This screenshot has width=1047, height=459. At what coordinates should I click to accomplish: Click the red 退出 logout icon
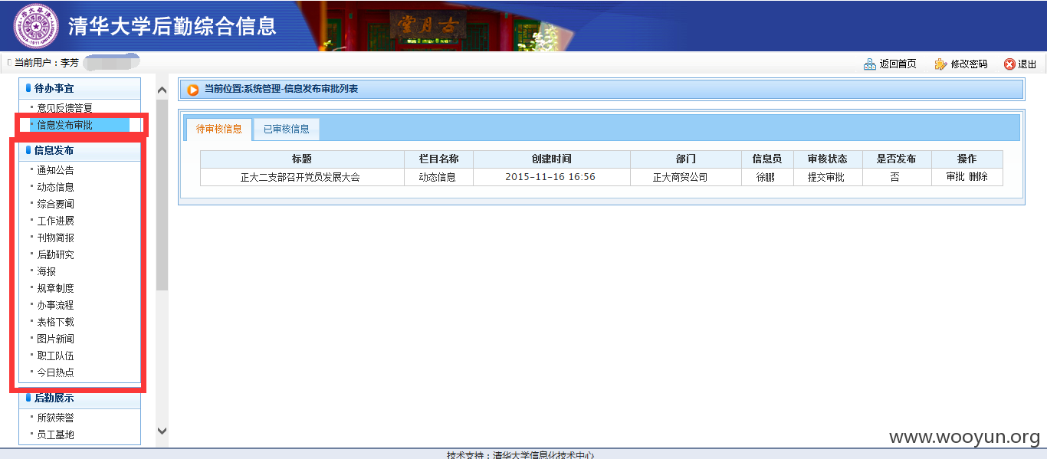(x=1009, y=64)
